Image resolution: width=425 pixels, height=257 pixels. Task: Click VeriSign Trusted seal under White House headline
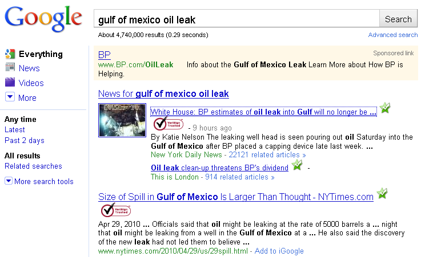click(x=169, y=124)
